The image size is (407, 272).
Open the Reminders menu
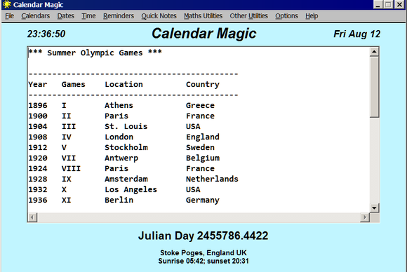(119, 16)
